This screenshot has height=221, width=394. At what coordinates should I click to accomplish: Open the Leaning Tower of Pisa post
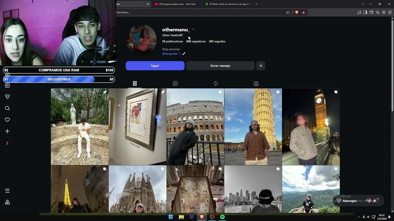[x=253, y=127]
